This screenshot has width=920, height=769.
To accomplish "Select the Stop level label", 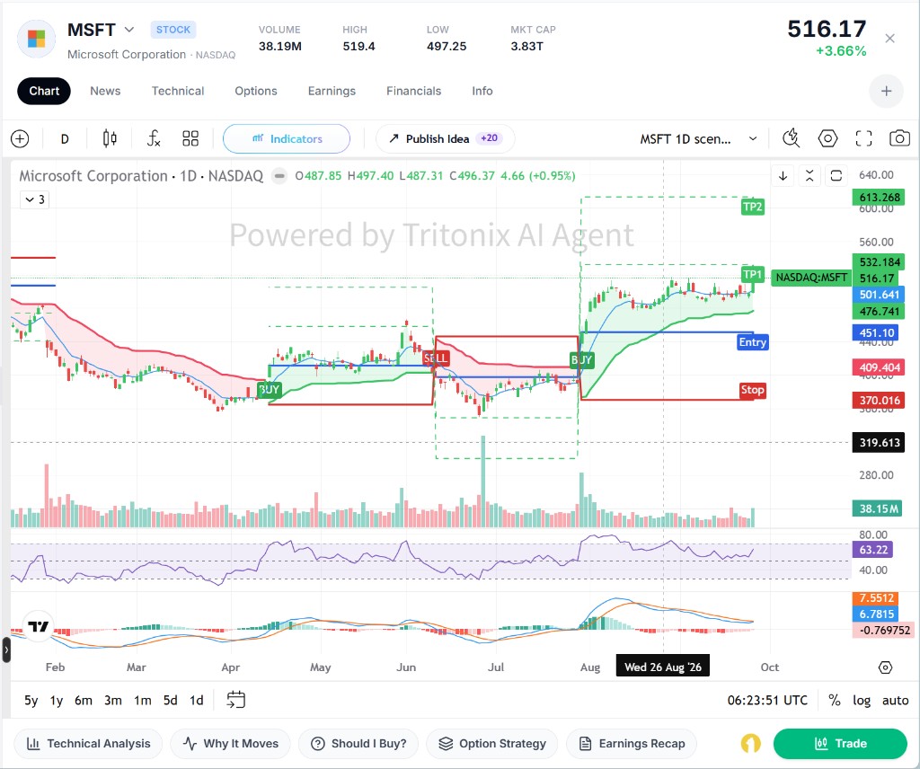I will 752,390.
